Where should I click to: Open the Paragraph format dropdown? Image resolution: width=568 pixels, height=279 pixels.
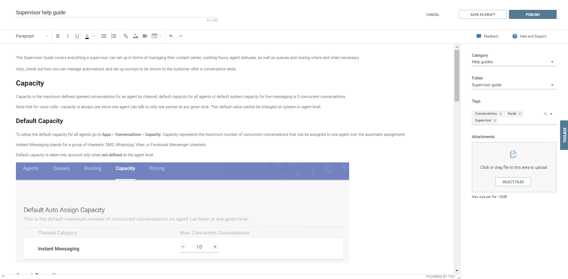point(32,36)
